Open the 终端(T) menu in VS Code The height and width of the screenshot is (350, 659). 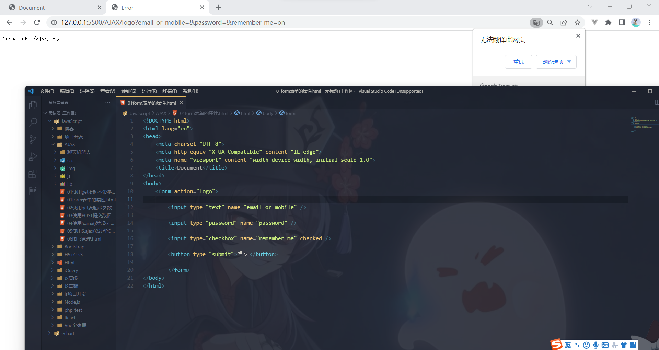(170, 91)
